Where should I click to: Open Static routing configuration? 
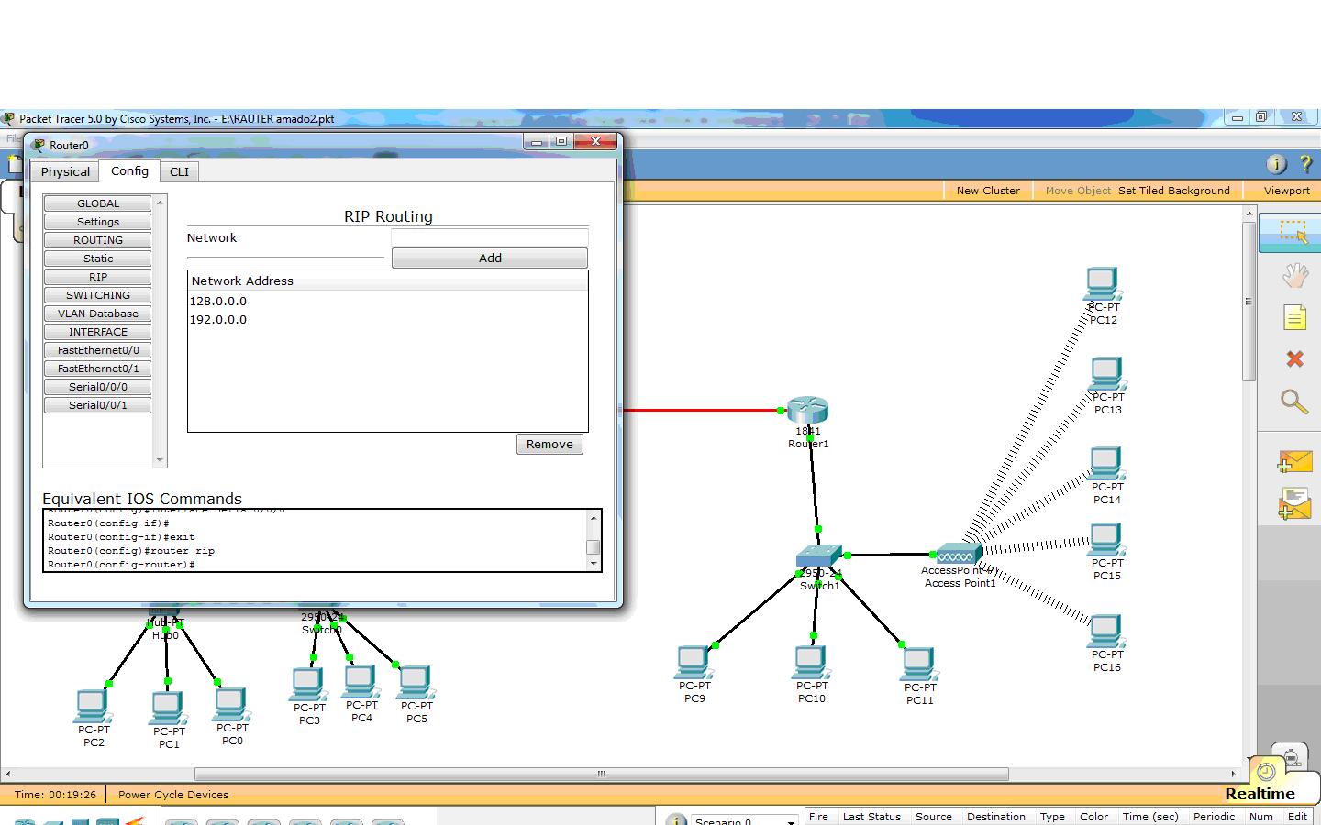pyautogui.click(x=98, y=258)
